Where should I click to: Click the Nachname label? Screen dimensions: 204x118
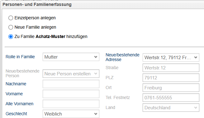16,84
